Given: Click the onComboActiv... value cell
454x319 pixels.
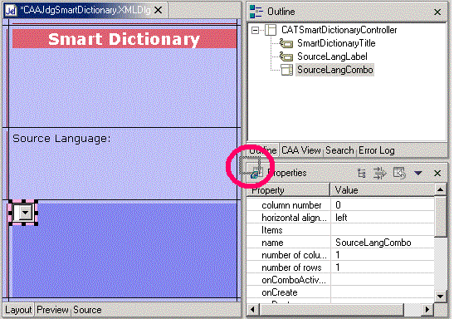Looking at the screenshot, I should point(383,280).
